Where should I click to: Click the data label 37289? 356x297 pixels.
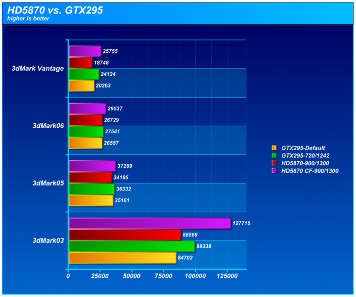[x=125, y=166]
